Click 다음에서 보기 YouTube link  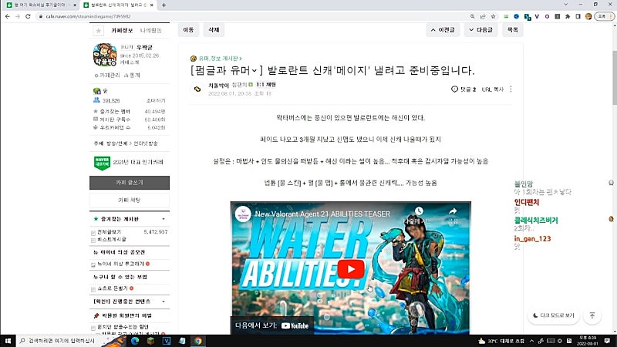272,325
